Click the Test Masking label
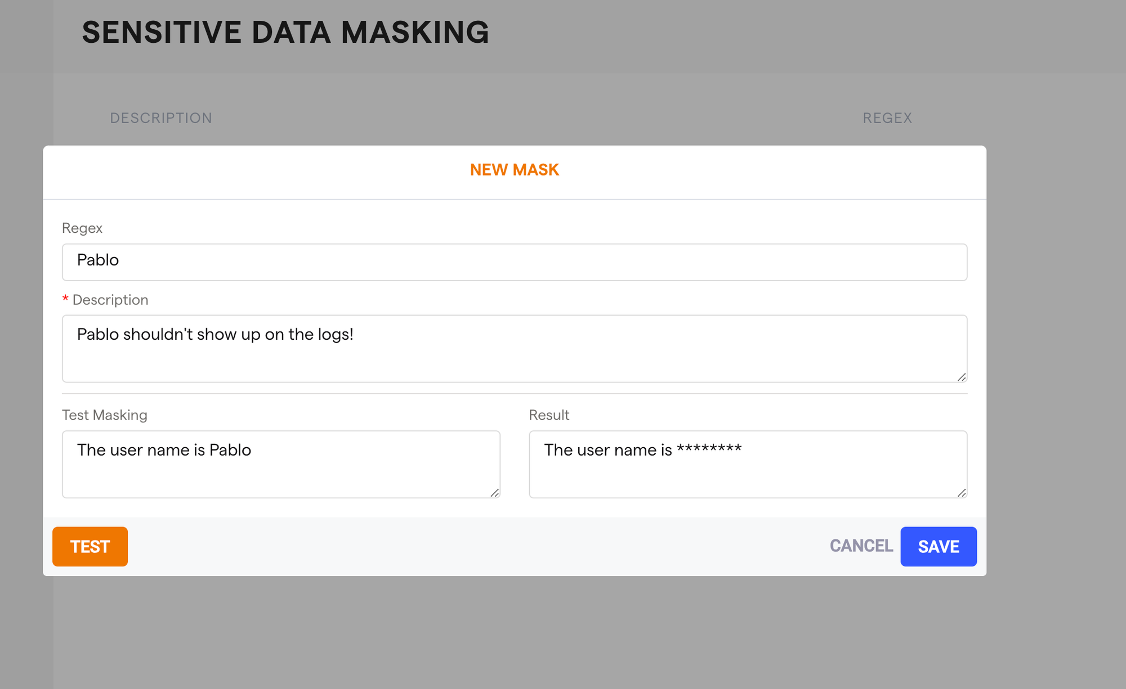The height and width of the screenshot is (689, 1126). [105, 415]
